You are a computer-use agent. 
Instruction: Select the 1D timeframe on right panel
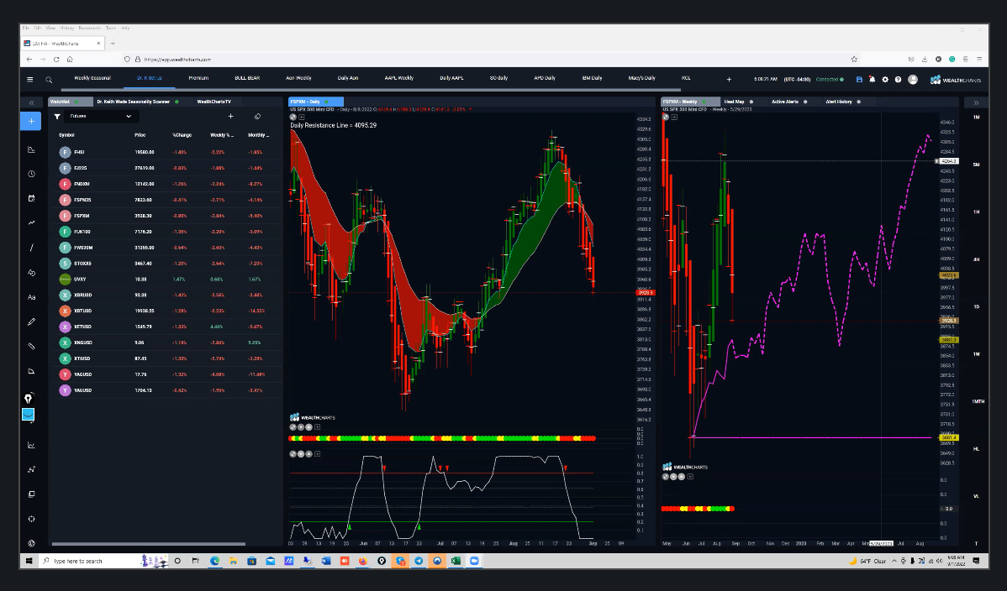[x=976, y=306]
